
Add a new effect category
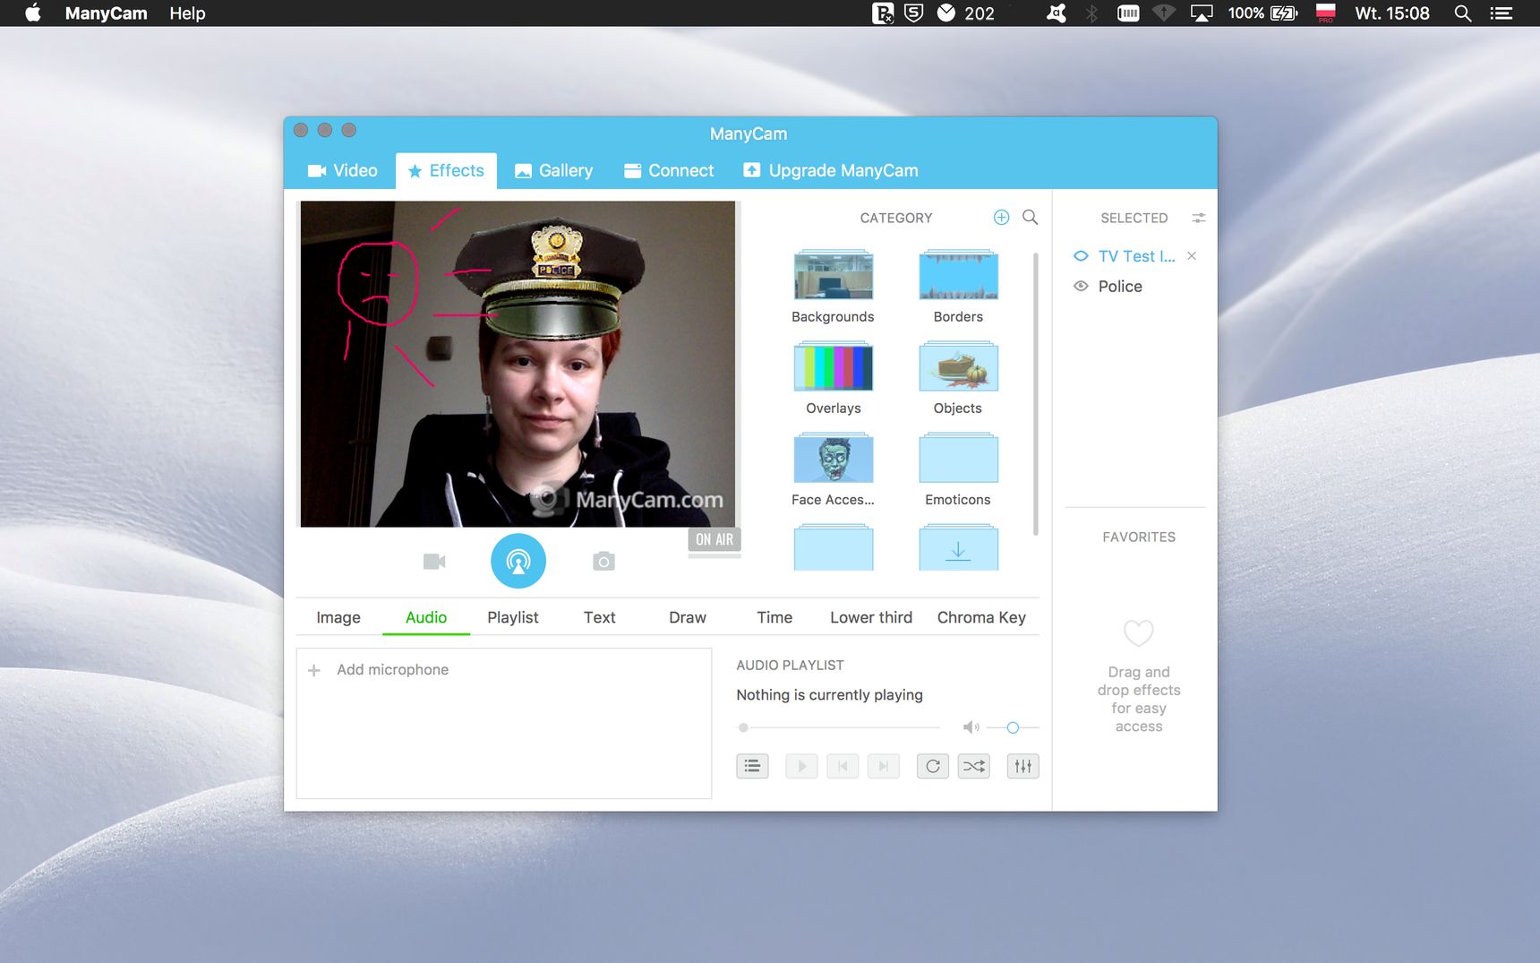[x=1001, y=217]
